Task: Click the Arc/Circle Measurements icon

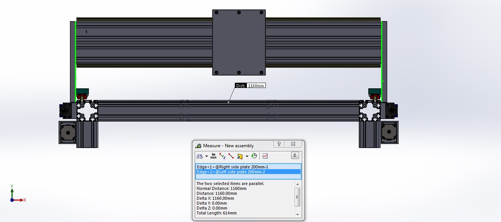Action: [199, 156]
